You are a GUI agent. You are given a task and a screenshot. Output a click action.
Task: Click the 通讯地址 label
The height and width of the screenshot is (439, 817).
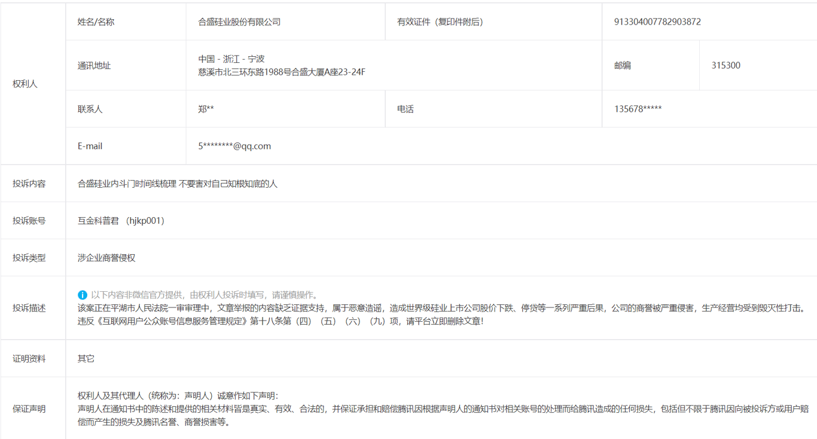(x=94, y=66)
